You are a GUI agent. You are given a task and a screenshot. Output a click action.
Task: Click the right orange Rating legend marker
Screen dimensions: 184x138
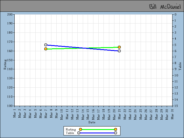[116, 129]
